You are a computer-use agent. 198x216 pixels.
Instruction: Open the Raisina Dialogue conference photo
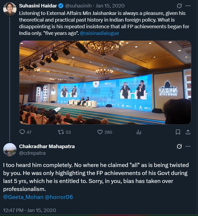[105, 83]
